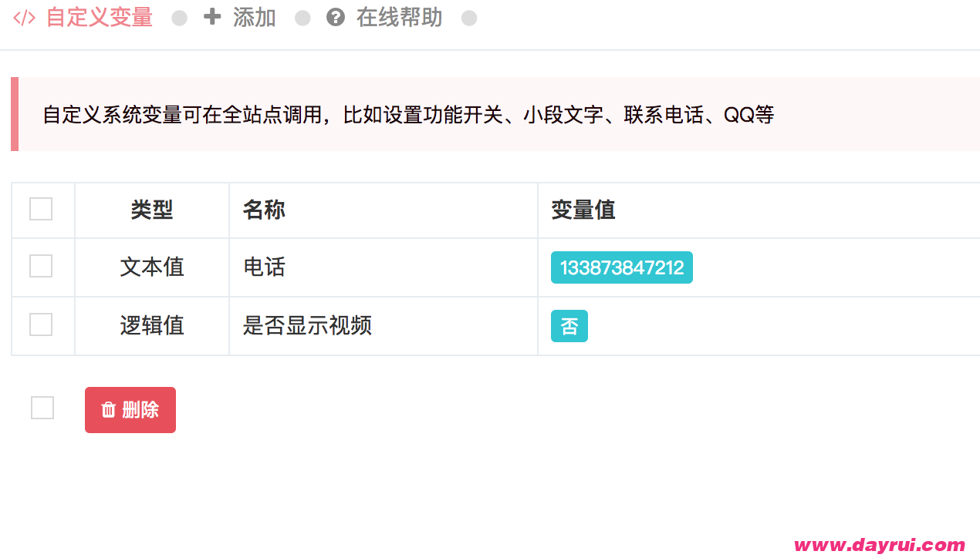Click the plus icon next to 添加

click(212, 17)
